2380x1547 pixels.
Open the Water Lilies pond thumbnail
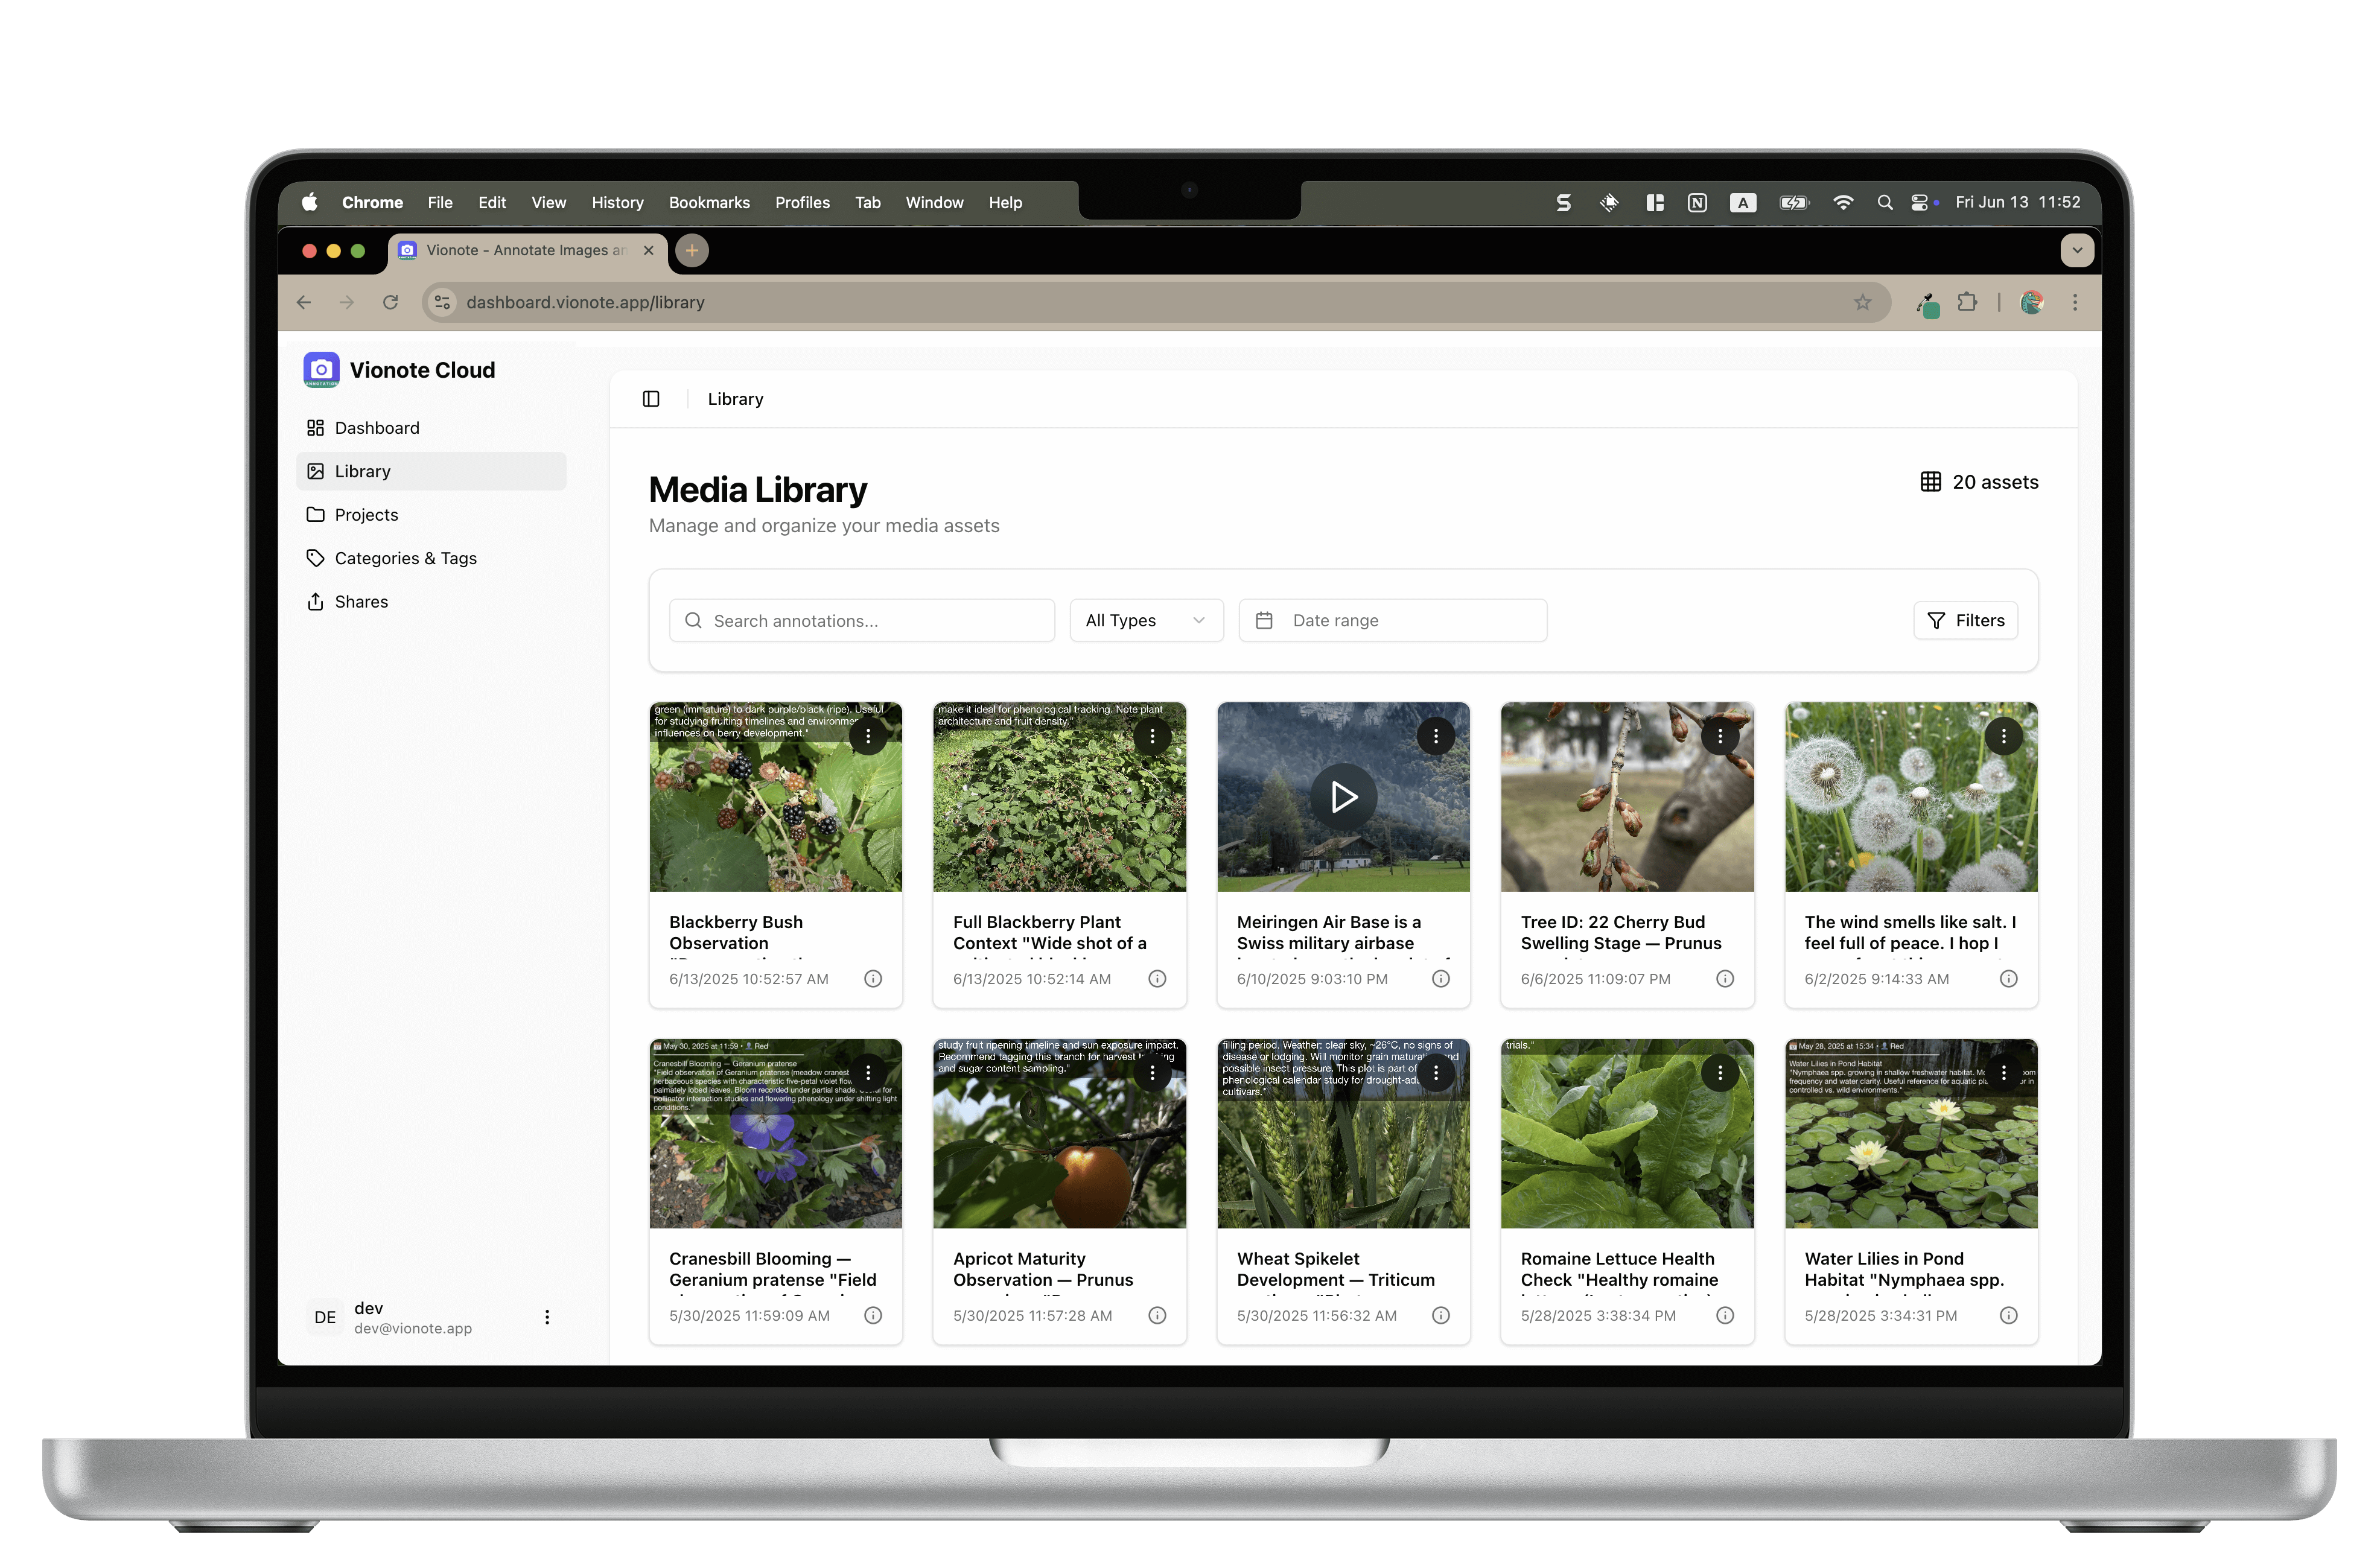(x=1911, y=1134)
